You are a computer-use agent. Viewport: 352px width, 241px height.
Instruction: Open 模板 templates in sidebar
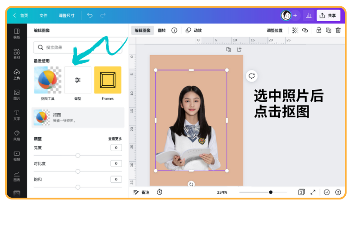tap(17, 34)
